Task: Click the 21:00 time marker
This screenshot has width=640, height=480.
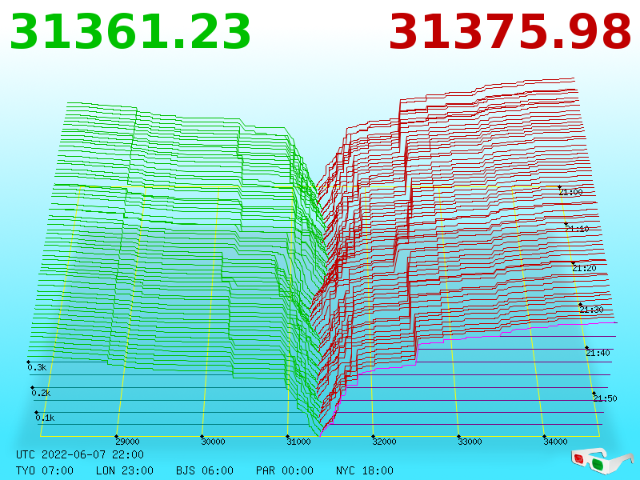Action: pyautogui.click(x=571, y=192)
